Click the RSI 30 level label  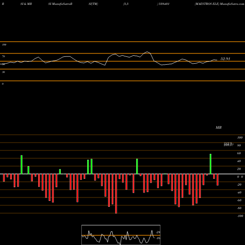(3, 72)
